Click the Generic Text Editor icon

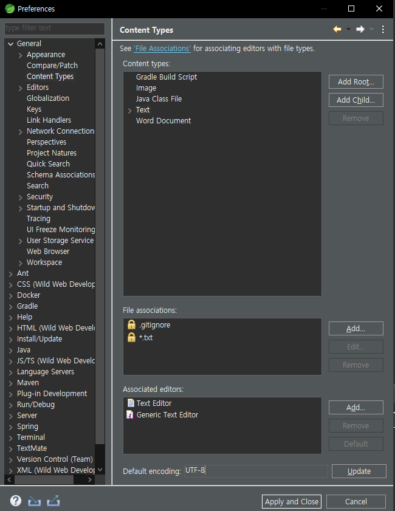pyautogui.click(x=130, y=414)
